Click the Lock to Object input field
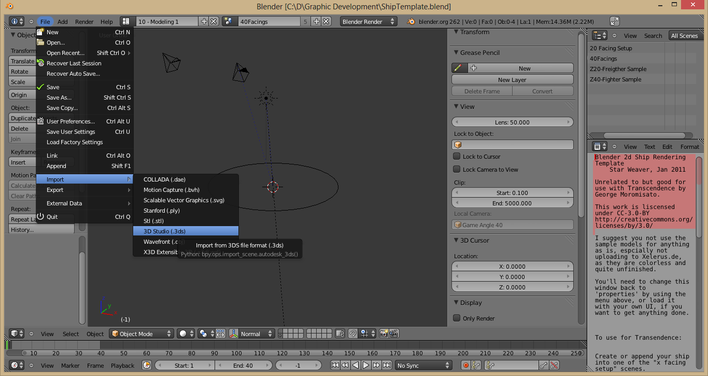708x376 pixels. (512, 145)
